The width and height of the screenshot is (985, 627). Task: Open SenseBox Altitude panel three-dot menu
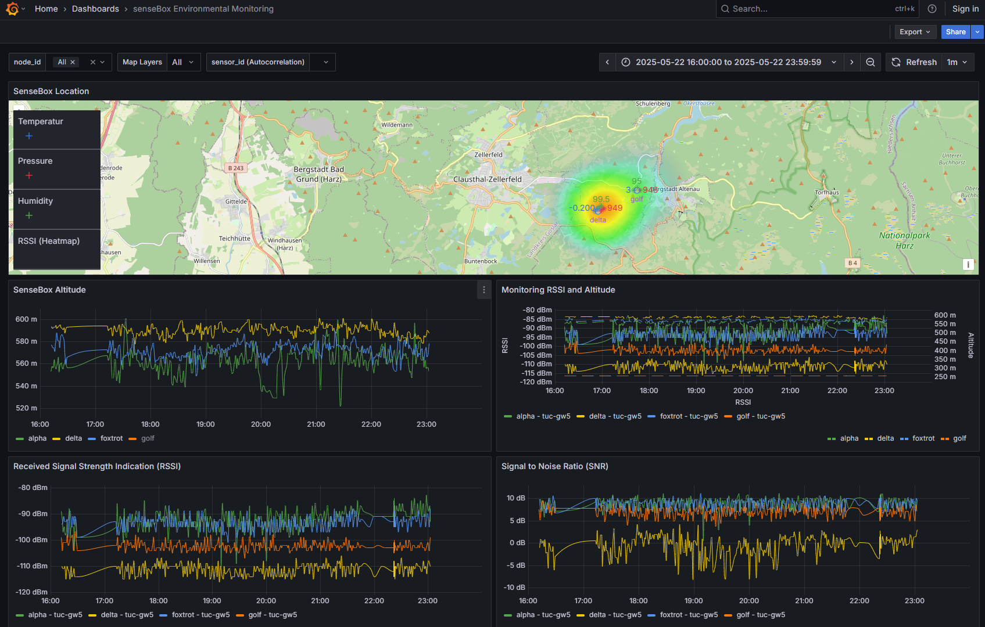484,290
